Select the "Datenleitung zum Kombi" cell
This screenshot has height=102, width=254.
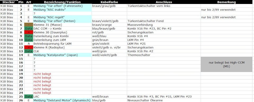(x=62, y=36)
